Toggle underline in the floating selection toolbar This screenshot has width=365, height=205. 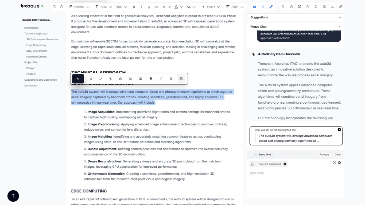tap(171, 79)
